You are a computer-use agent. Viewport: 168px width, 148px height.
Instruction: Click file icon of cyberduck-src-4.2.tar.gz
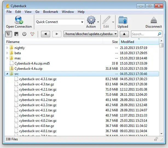(16, 94)
